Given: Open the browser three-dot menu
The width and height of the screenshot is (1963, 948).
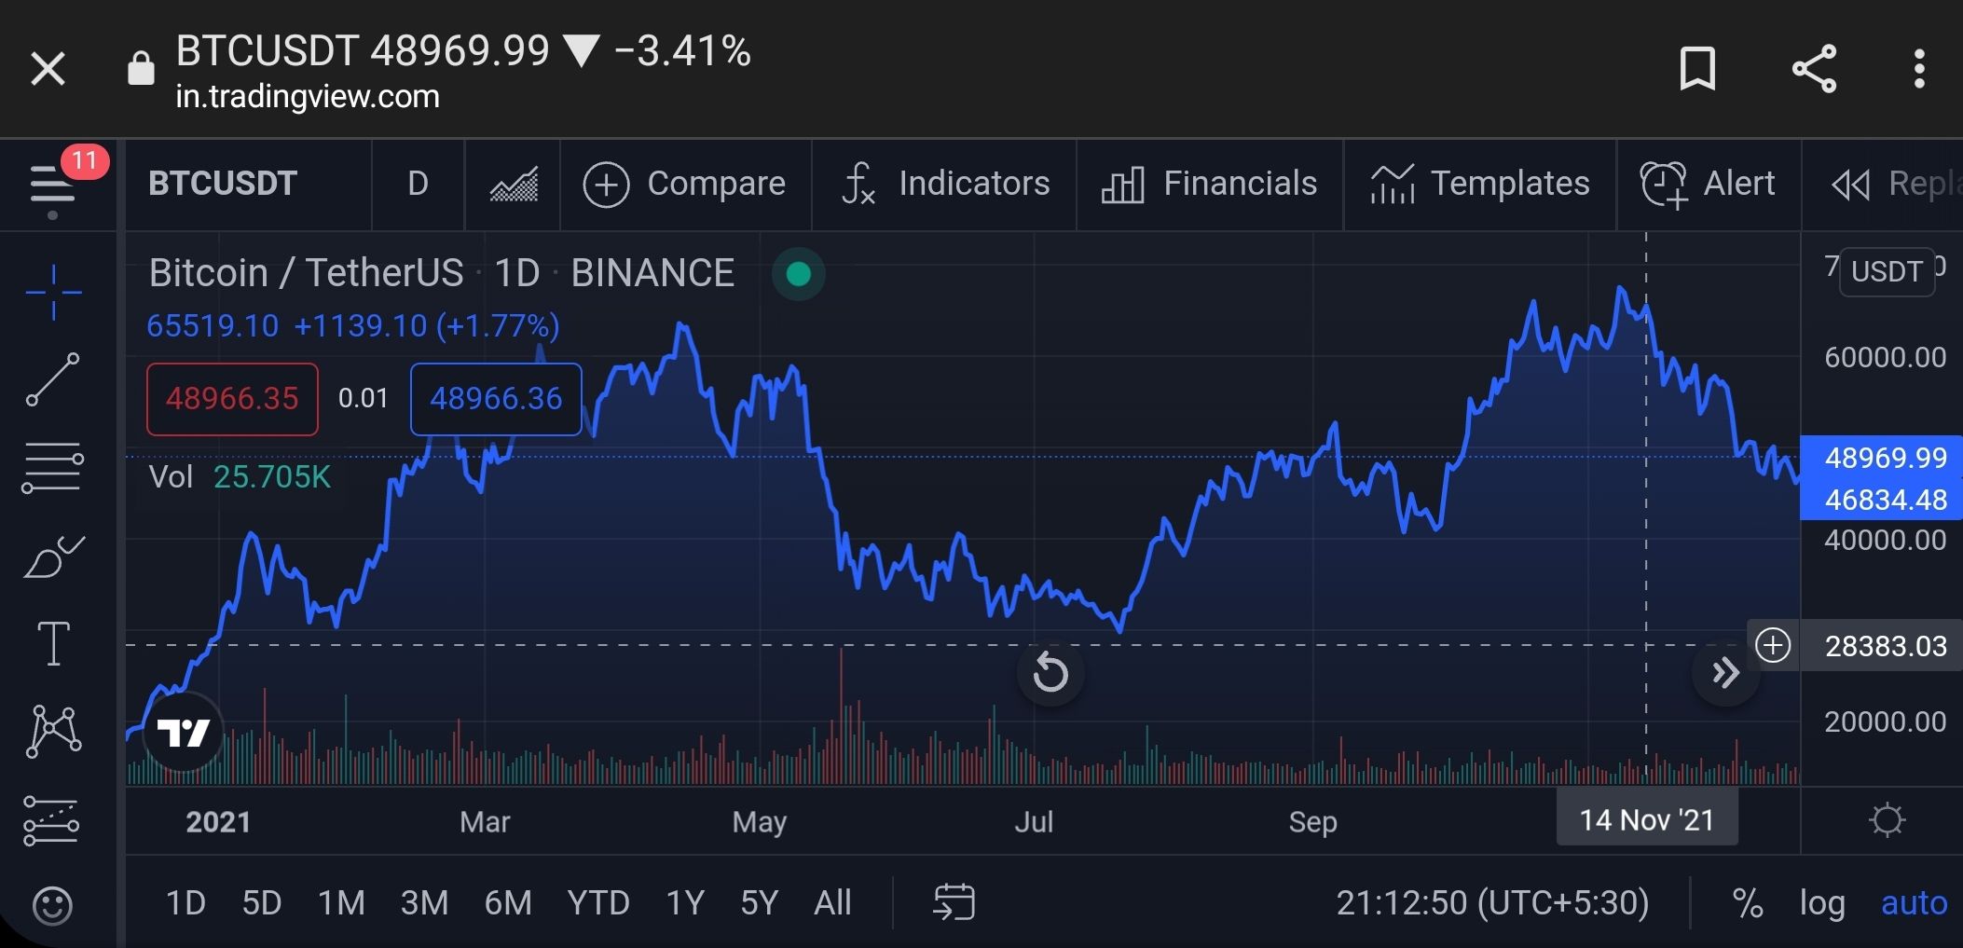Looking at the screenshot, I should 1918,69.
